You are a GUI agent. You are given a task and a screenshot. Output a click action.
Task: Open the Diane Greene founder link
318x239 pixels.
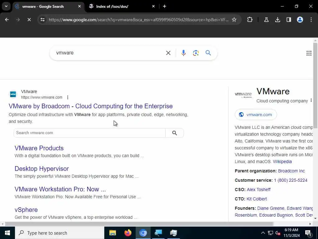pyautogui.click(x=271, y=208)
